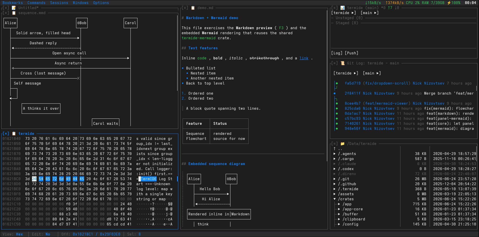Click the upload speed 374kB/s indicator
This screenshot has width=479, height=237.
pyautogui.click(x=395, y=3)
